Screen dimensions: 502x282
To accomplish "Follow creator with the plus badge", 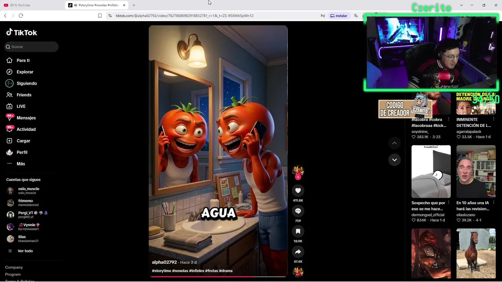I will 298,177.
